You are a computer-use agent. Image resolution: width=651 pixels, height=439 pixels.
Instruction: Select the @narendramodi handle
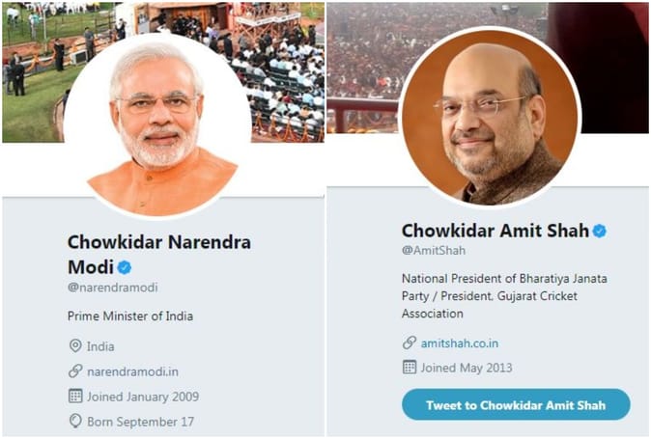click(x=112, y=288)
